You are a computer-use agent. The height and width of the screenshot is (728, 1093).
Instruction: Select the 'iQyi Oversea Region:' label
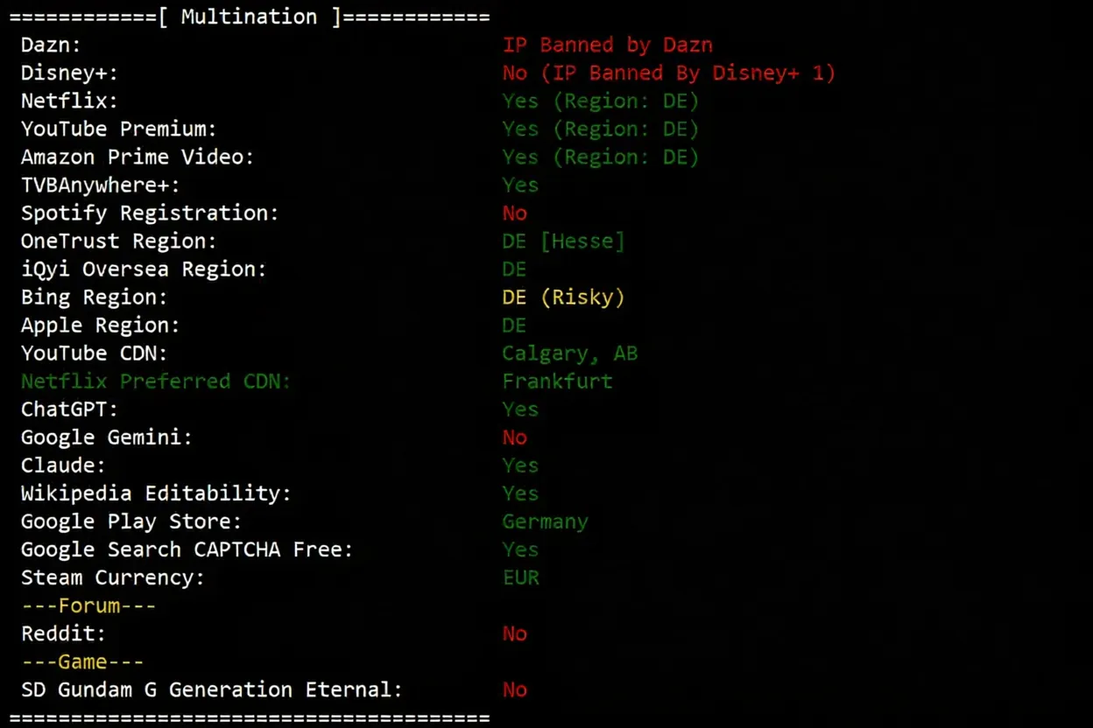[x=144, y=269]
